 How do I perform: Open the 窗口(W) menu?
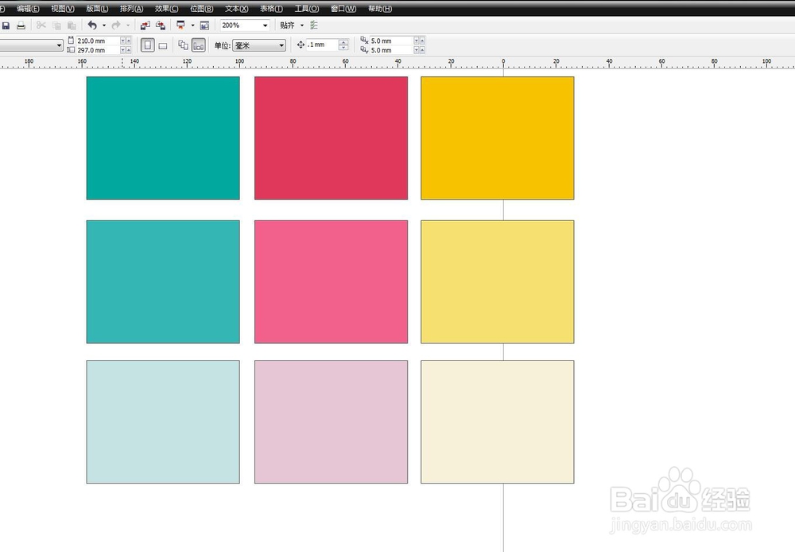pyautogui.click(x=343, y=9)
